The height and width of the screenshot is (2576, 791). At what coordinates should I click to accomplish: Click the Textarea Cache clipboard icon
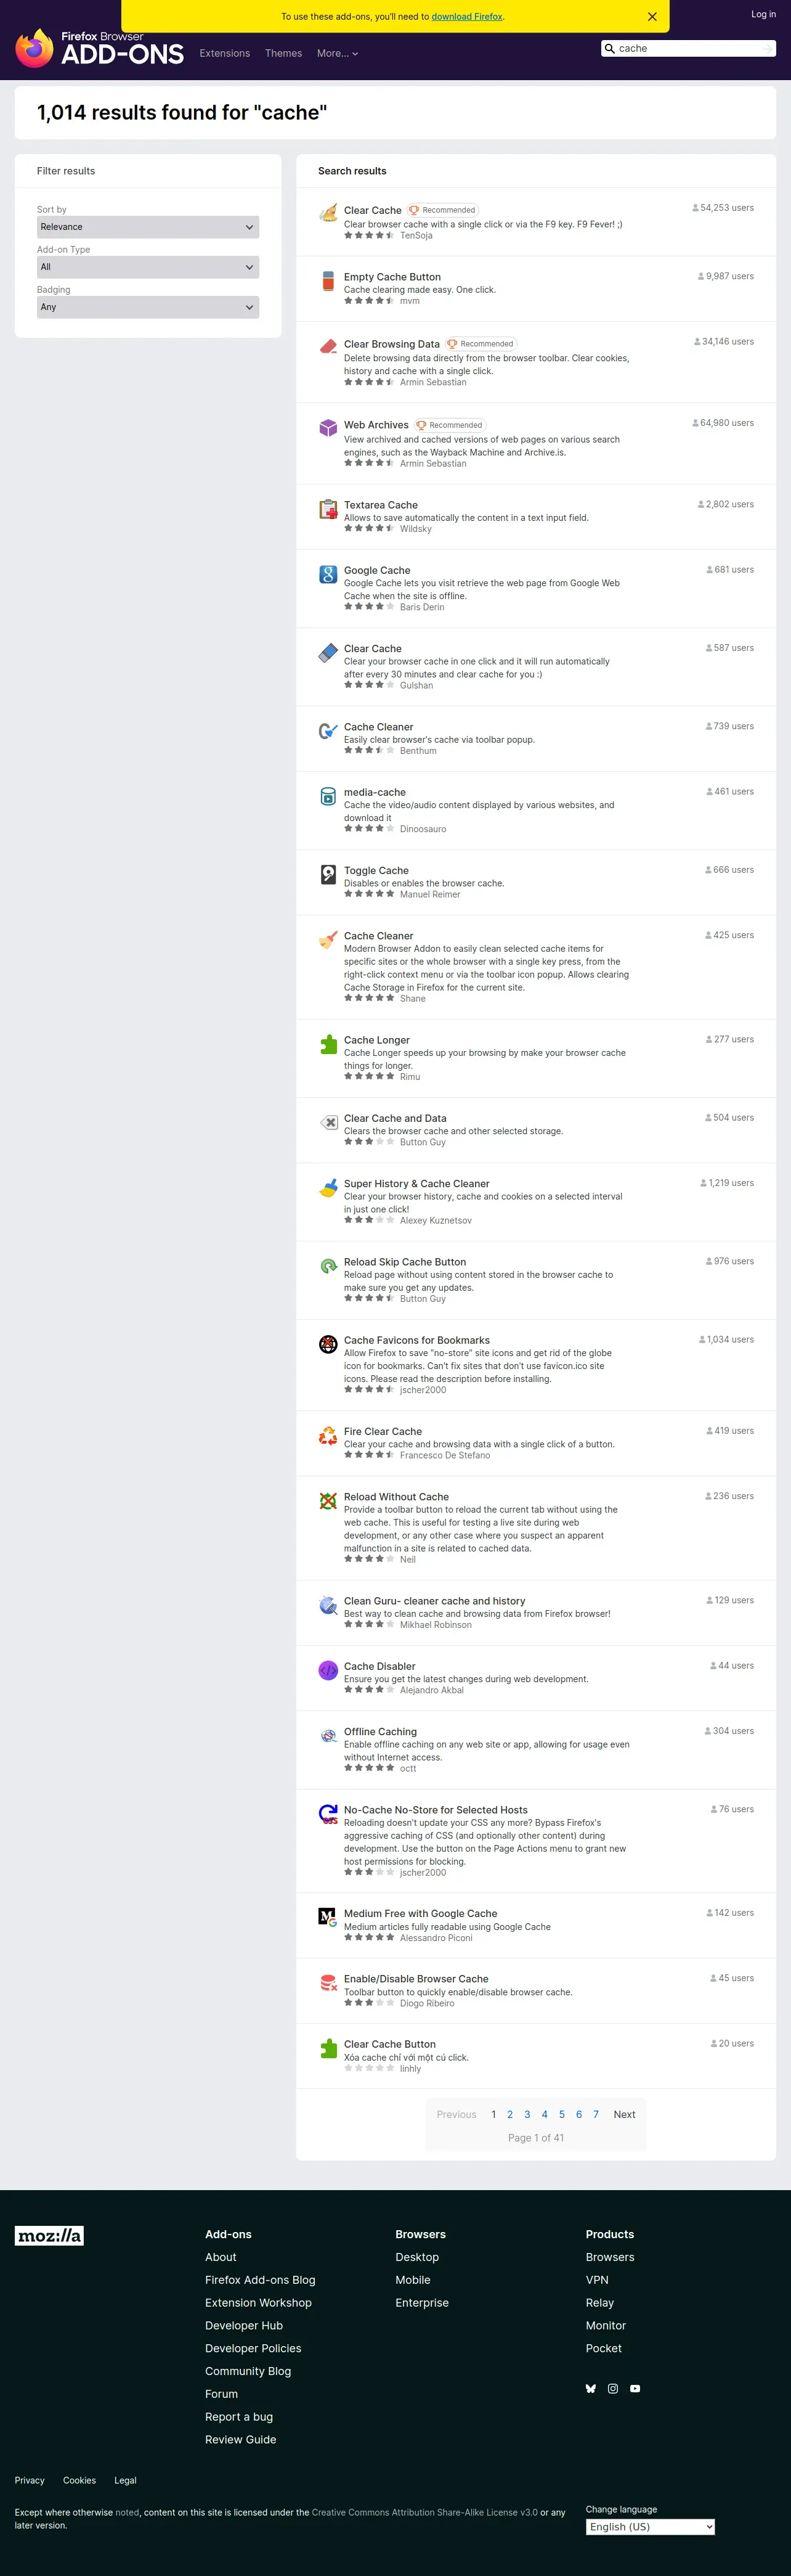328,509
